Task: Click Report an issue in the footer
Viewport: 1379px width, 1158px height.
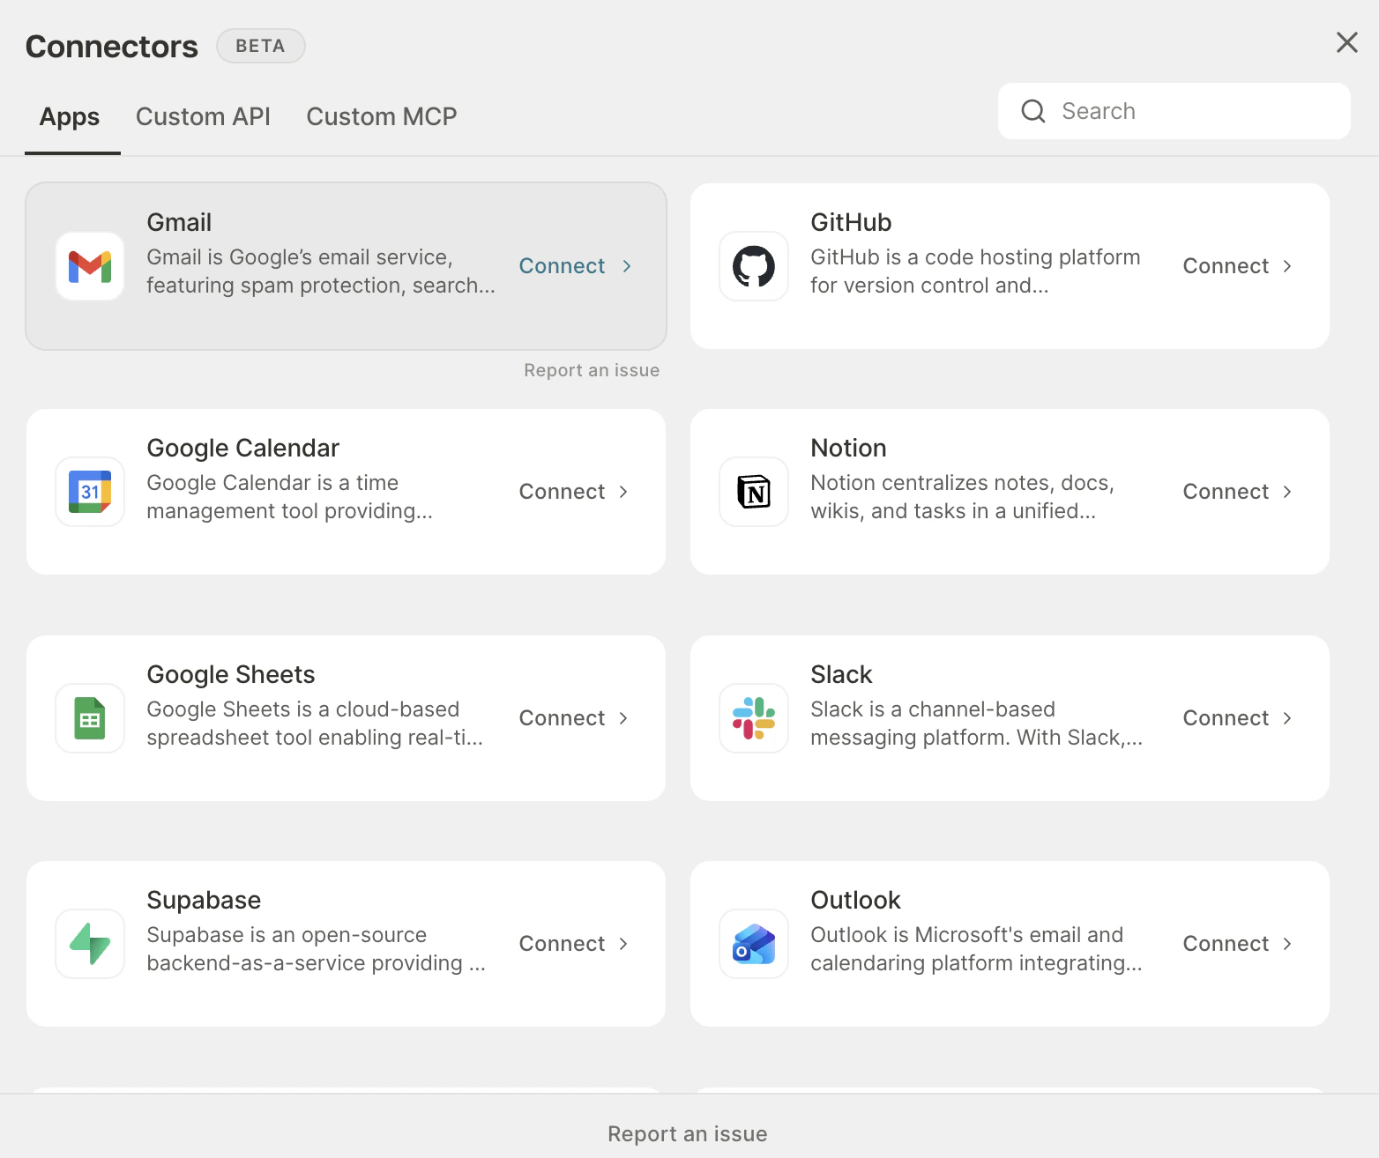Action: pos(688,1134)
